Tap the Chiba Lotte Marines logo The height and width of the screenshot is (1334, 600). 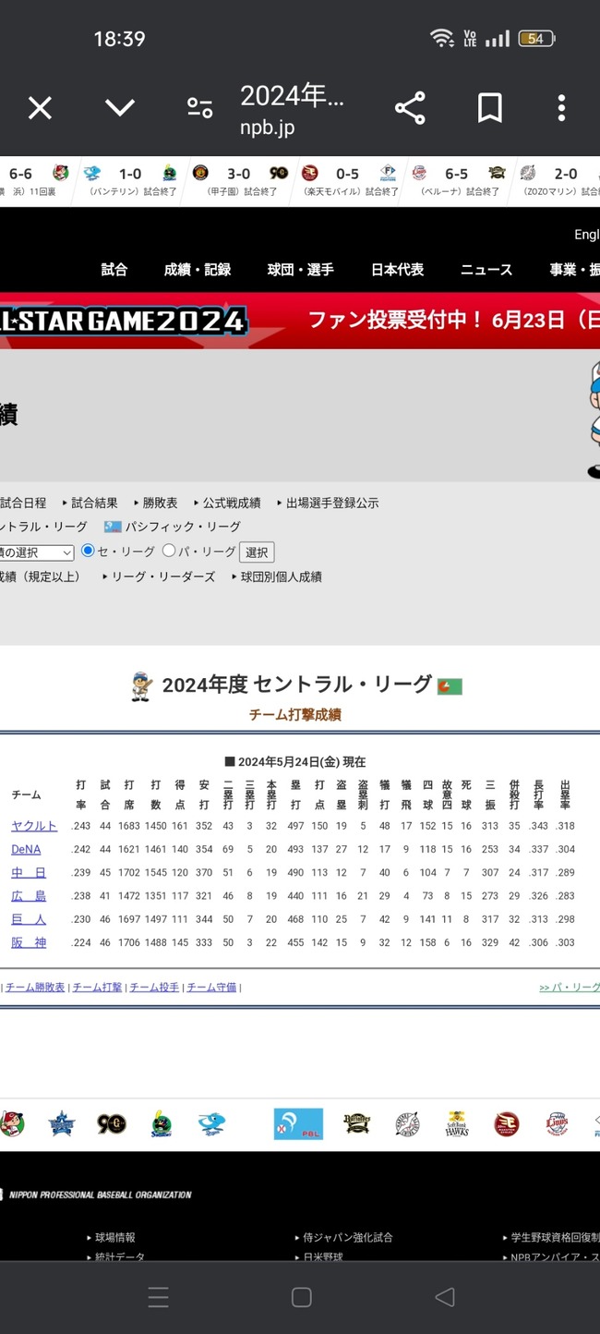(x=407, y=1124)
